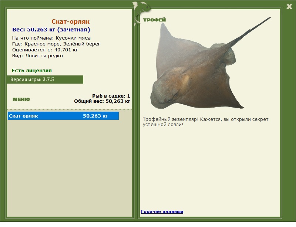Click the fish title Скат-орляк
Viewport: 296px width, 227px height.
[70, 21]
